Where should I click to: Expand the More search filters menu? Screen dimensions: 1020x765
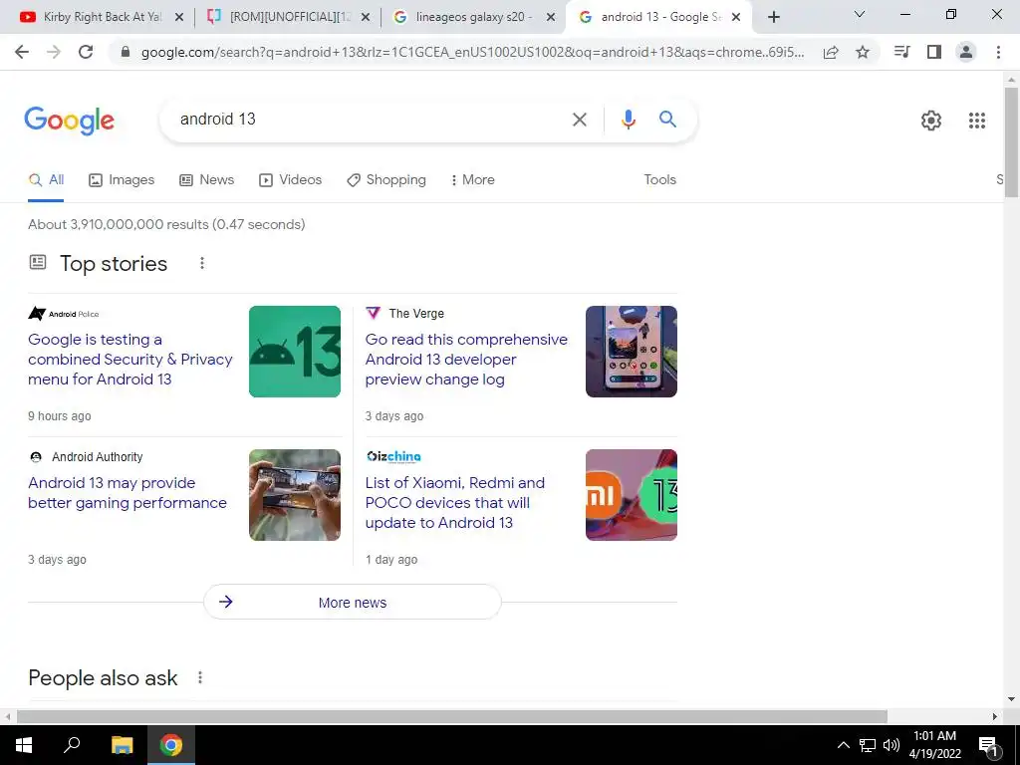point(472,179)
